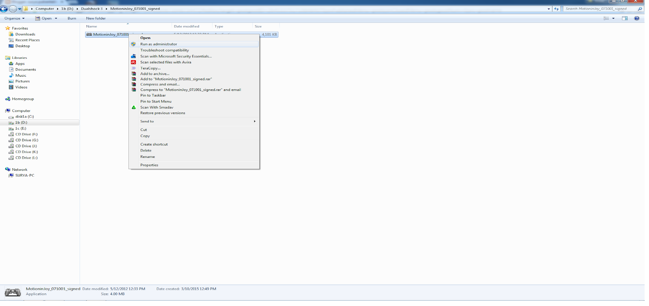Open the Organize dropdown menu
The height and width of the screenshot is (306, 649).
[x=15, y=18]
